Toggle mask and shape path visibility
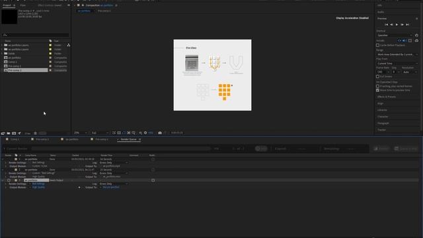The width and height of the screenshot is (423, 238). (124, 133)
